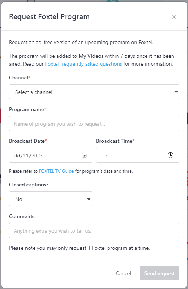Click into the Comments text box

click(94, 230)
